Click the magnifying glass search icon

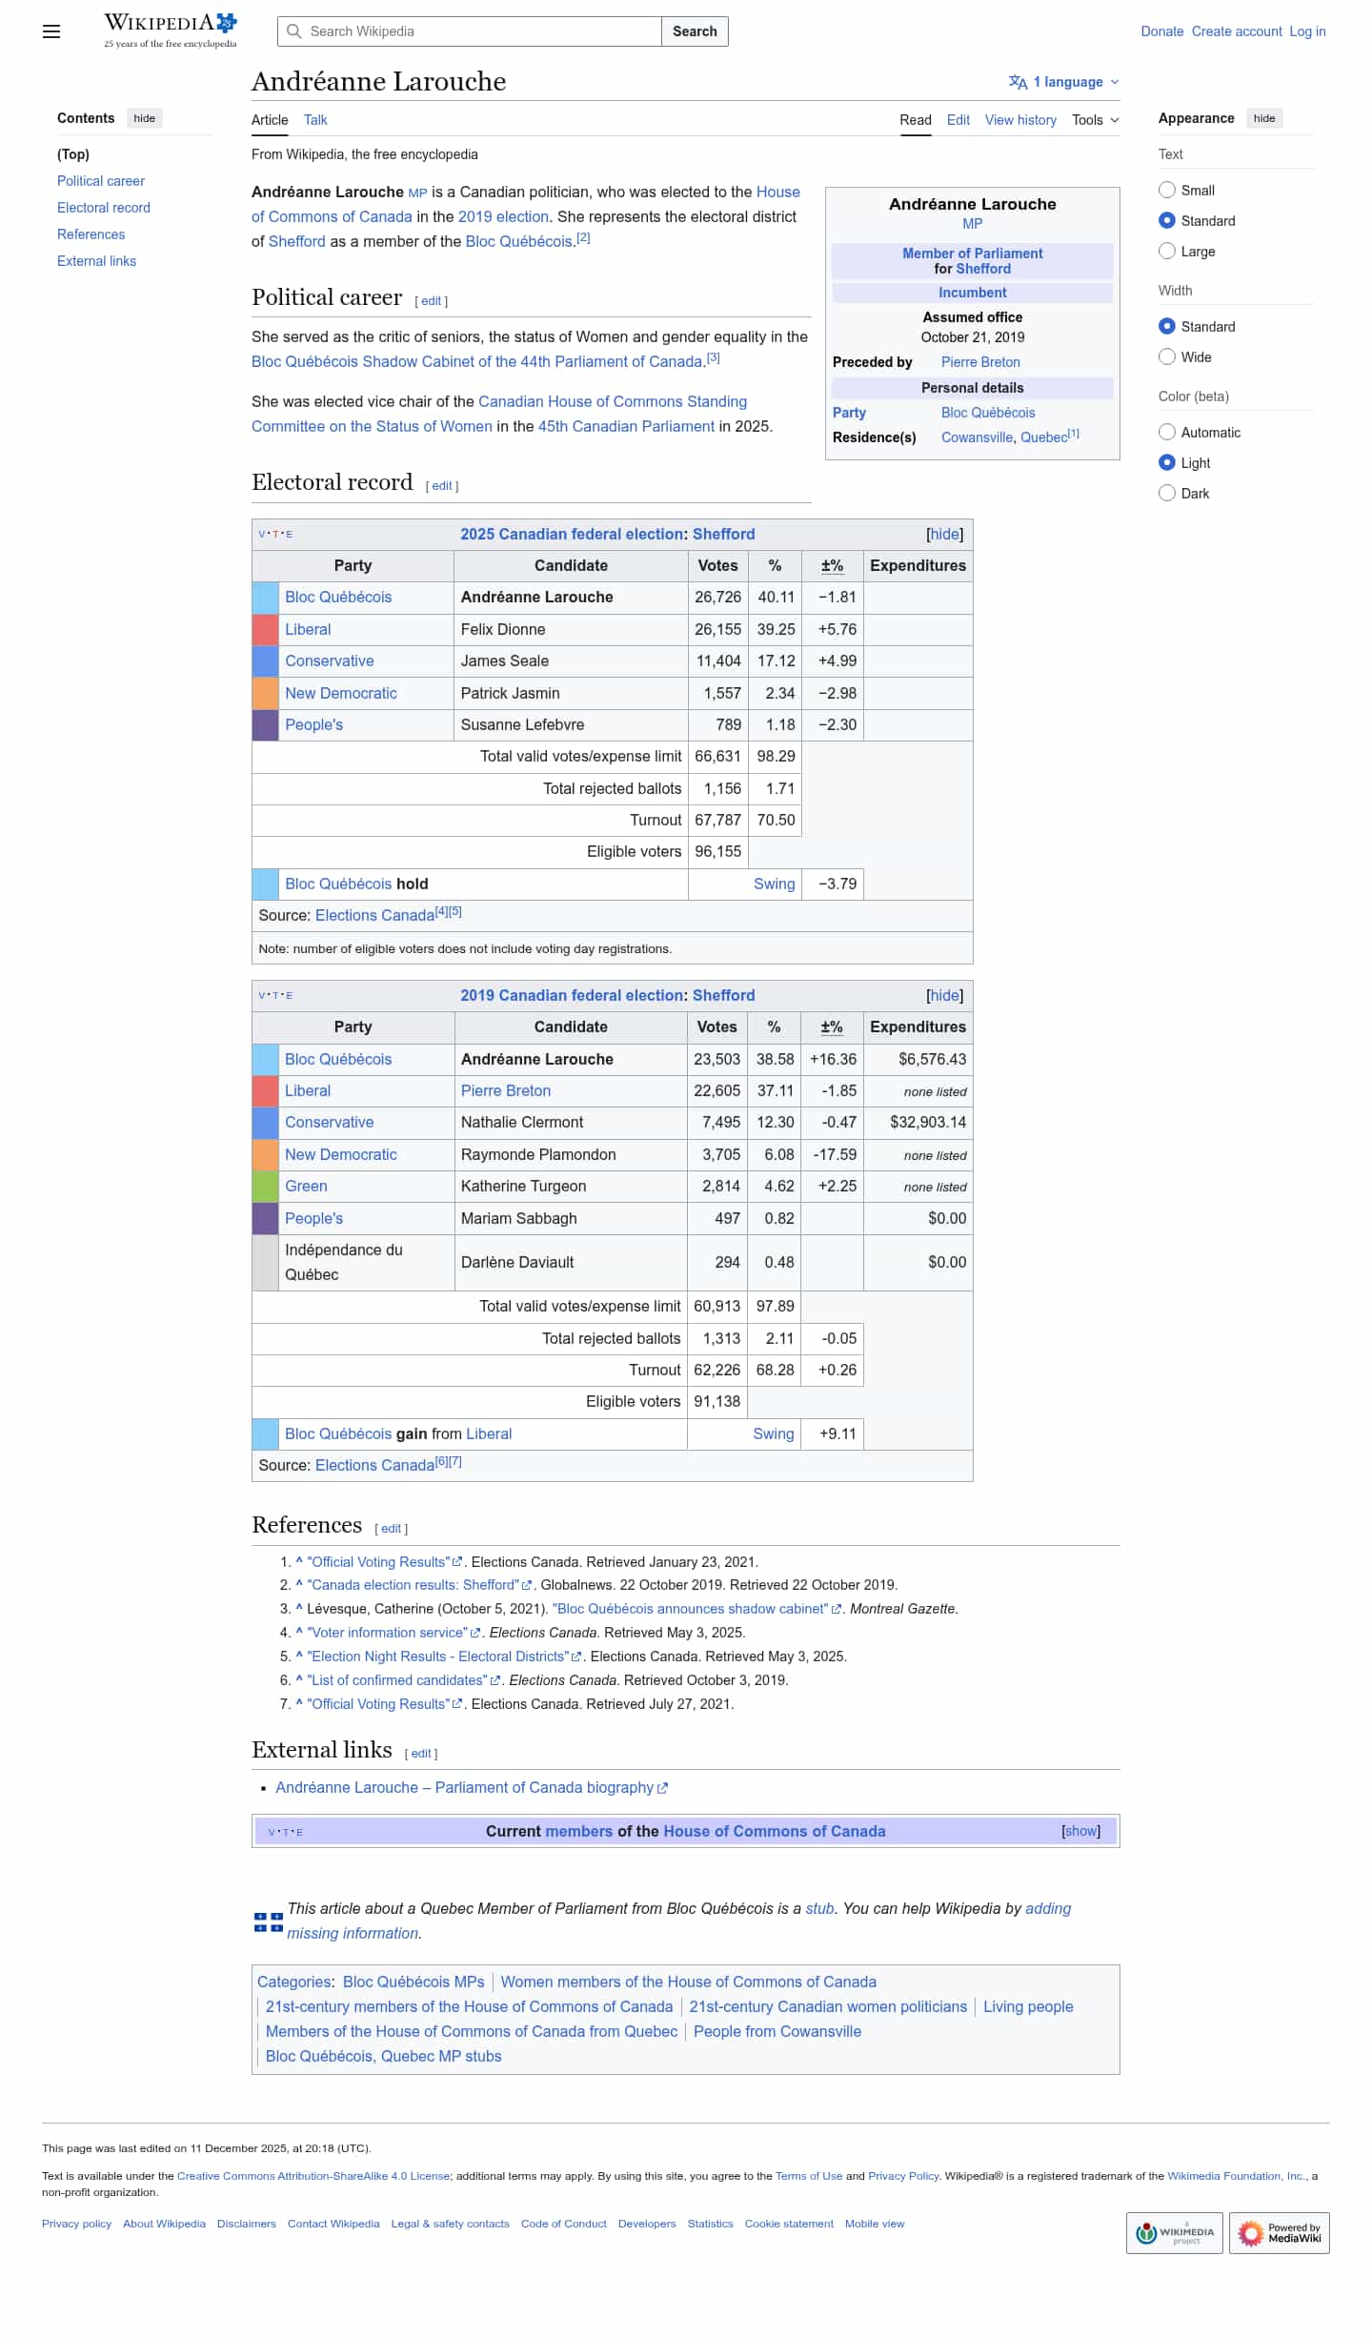(294, 31)
